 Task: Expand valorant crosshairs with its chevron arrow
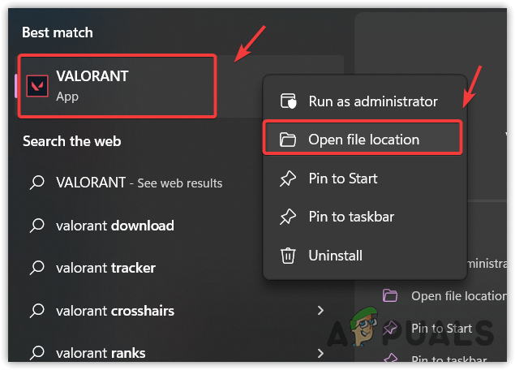[x=320, y=311]
